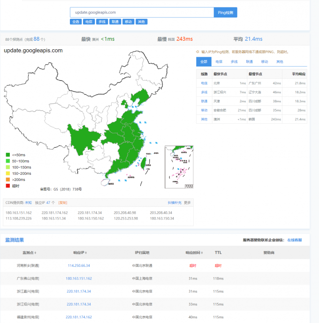Click the green Taiwan island on the map
319x323 pixels.
pyautogui.click(x=144, y=163)
